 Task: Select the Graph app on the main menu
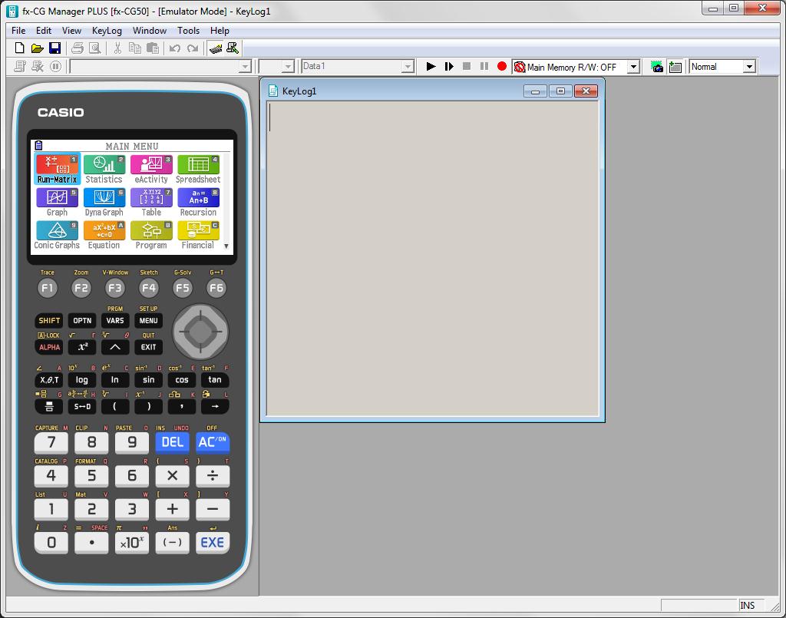point(56,199)
